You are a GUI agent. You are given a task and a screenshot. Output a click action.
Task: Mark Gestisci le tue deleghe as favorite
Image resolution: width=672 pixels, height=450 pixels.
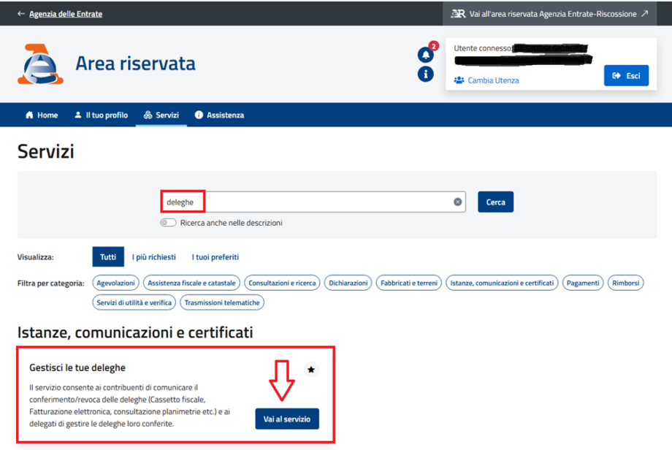[311, 370]
